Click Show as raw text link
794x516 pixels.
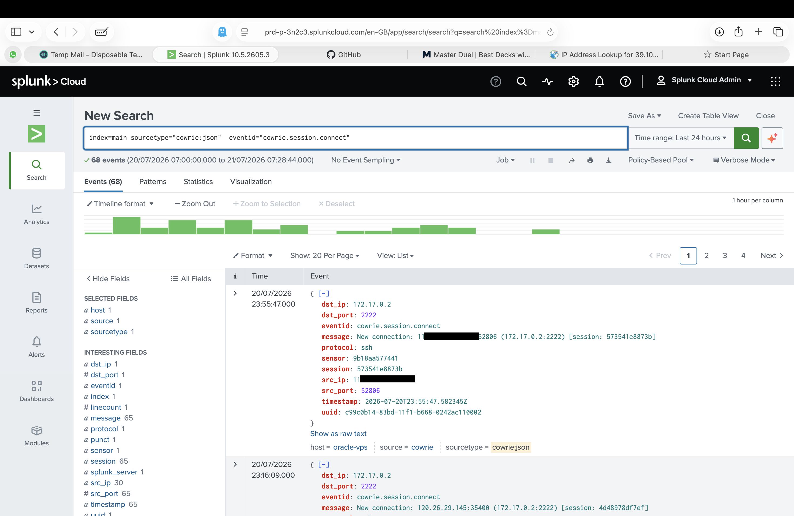[x=338, y=434]
